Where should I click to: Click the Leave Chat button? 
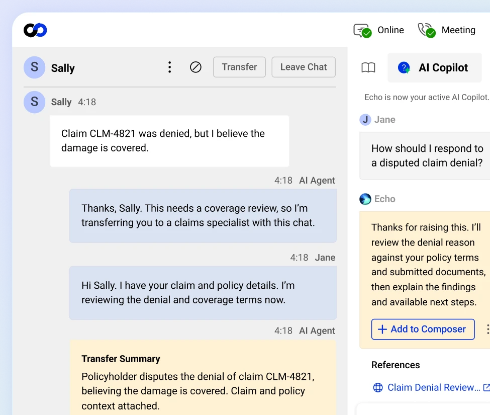[304, 67]
